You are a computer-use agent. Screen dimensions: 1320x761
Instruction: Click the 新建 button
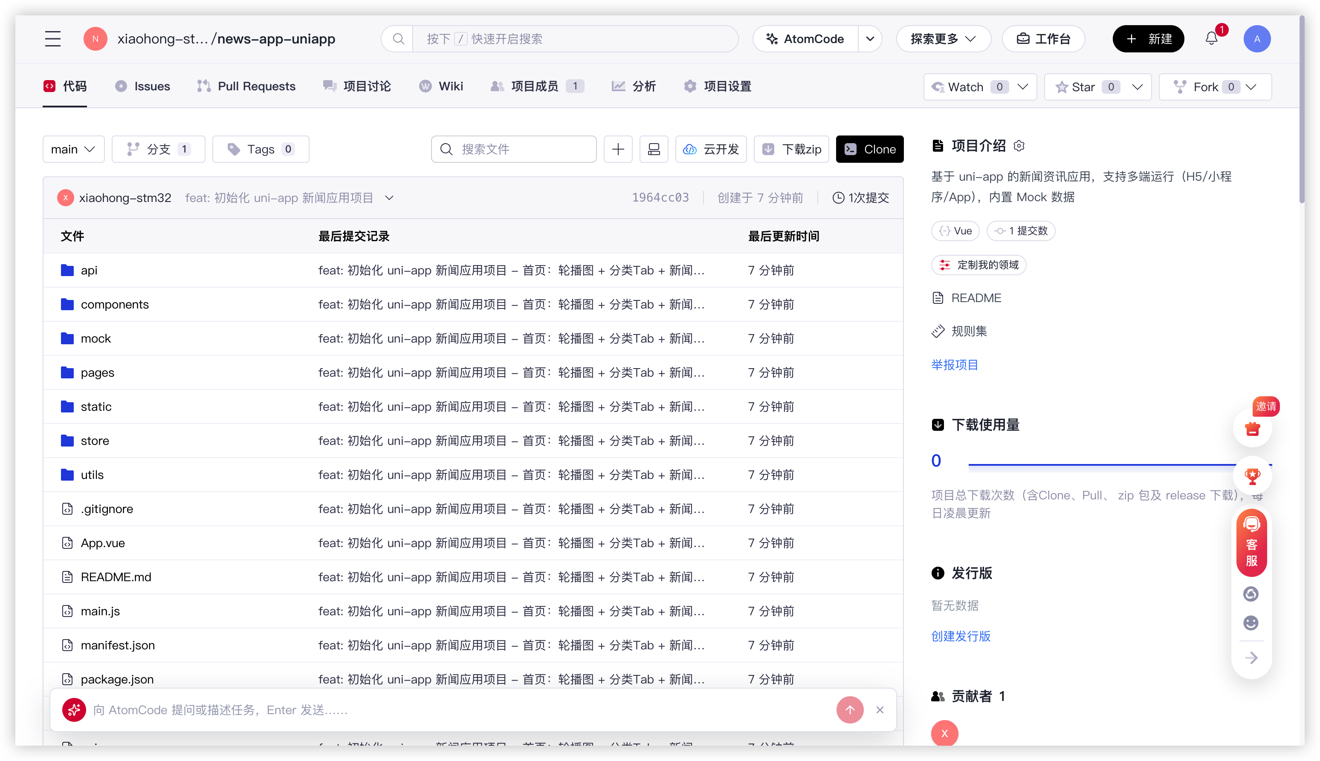tap(1148, 39)
